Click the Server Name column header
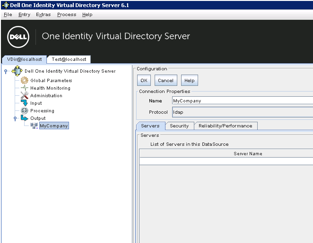 tap(226, 153)
